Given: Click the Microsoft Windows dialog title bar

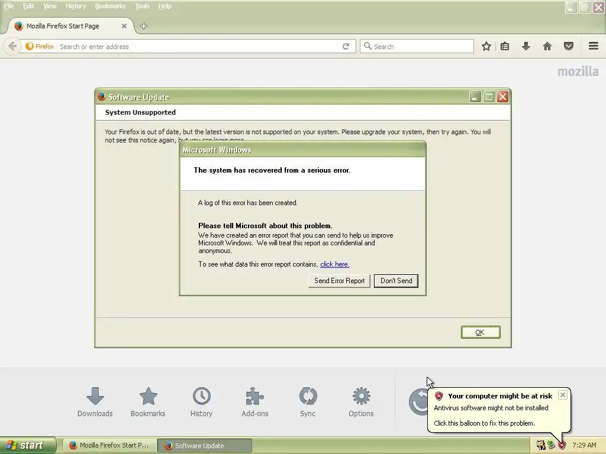Looking at the screenshot, I should [x=302, y=150].
